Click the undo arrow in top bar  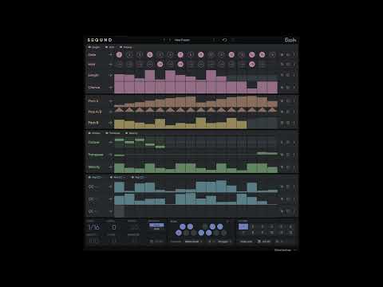pos(224,40)
